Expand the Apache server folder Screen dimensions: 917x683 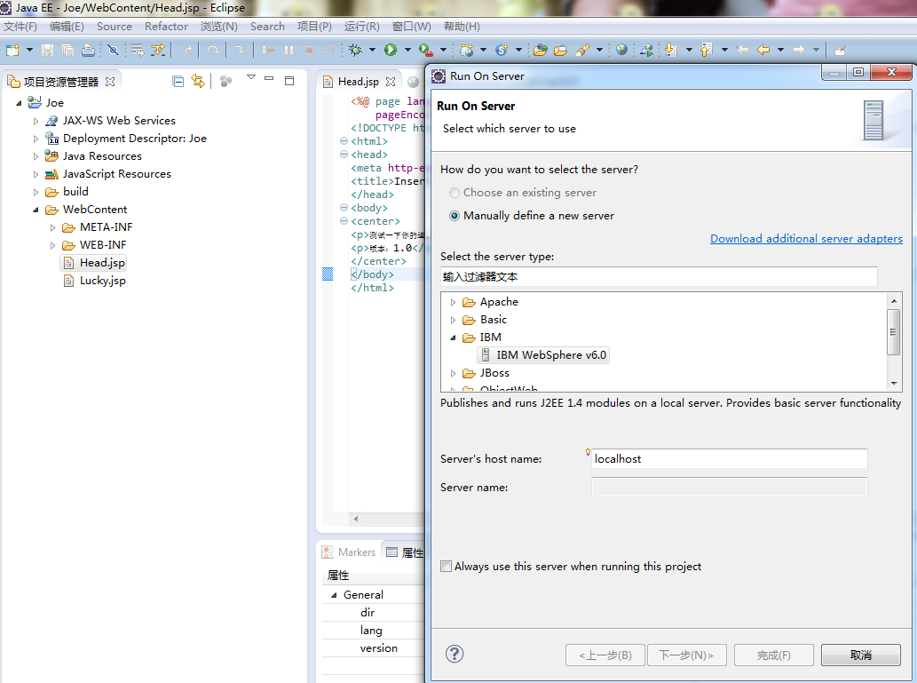pyautogui.click(x=453, y=303)
